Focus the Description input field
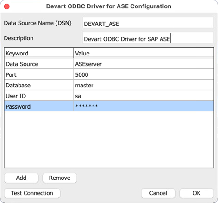Image resolution: width=218 pixels, height=203 pixels. tap(148, 38)
